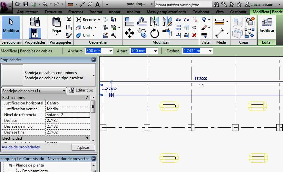
Task: Open the Anchura dropdown
Action: coord(111,51)
